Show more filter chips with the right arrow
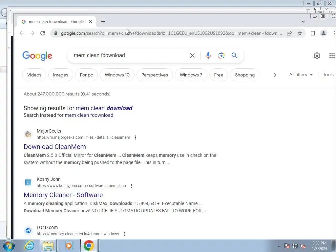Image resolution: width=336 pixels, height=252 pixels. (275, 75)
